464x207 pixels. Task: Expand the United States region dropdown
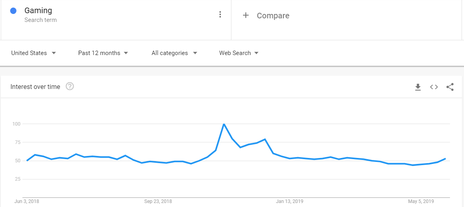[34, 53]
